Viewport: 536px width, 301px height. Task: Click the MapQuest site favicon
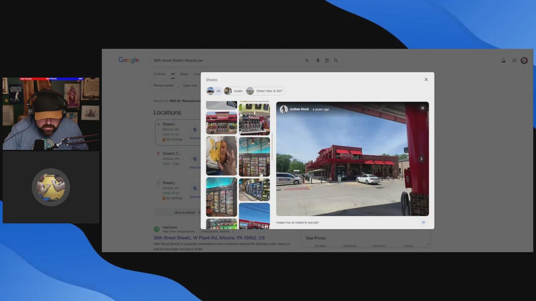coord(156,229)
